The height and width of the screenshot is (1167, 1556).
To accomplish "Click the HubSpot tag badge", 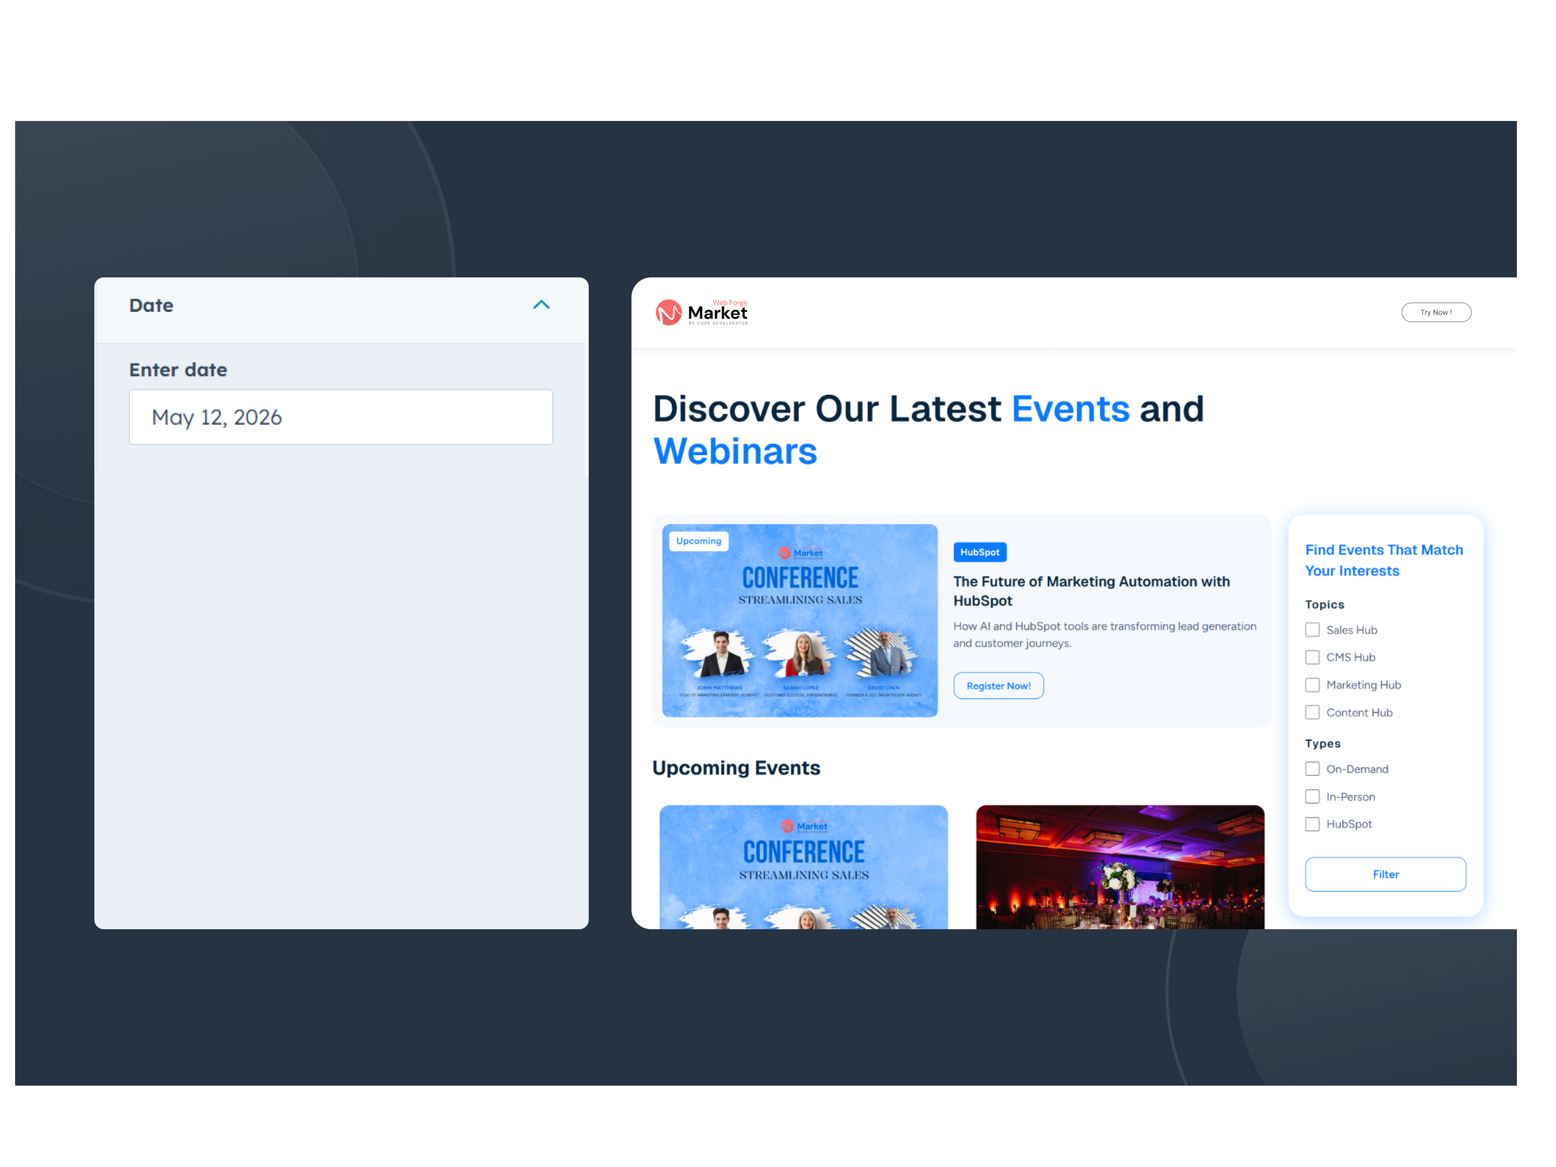I will 980,552.
